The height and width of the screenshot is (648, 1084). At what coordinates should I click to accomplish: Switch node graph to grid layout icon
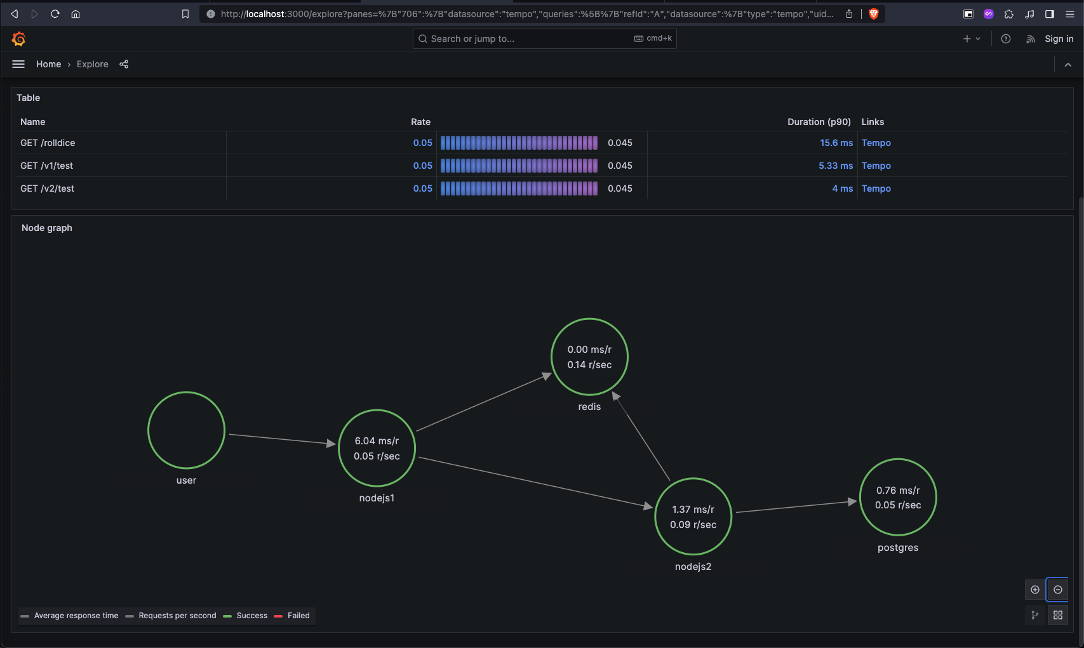1058,615
